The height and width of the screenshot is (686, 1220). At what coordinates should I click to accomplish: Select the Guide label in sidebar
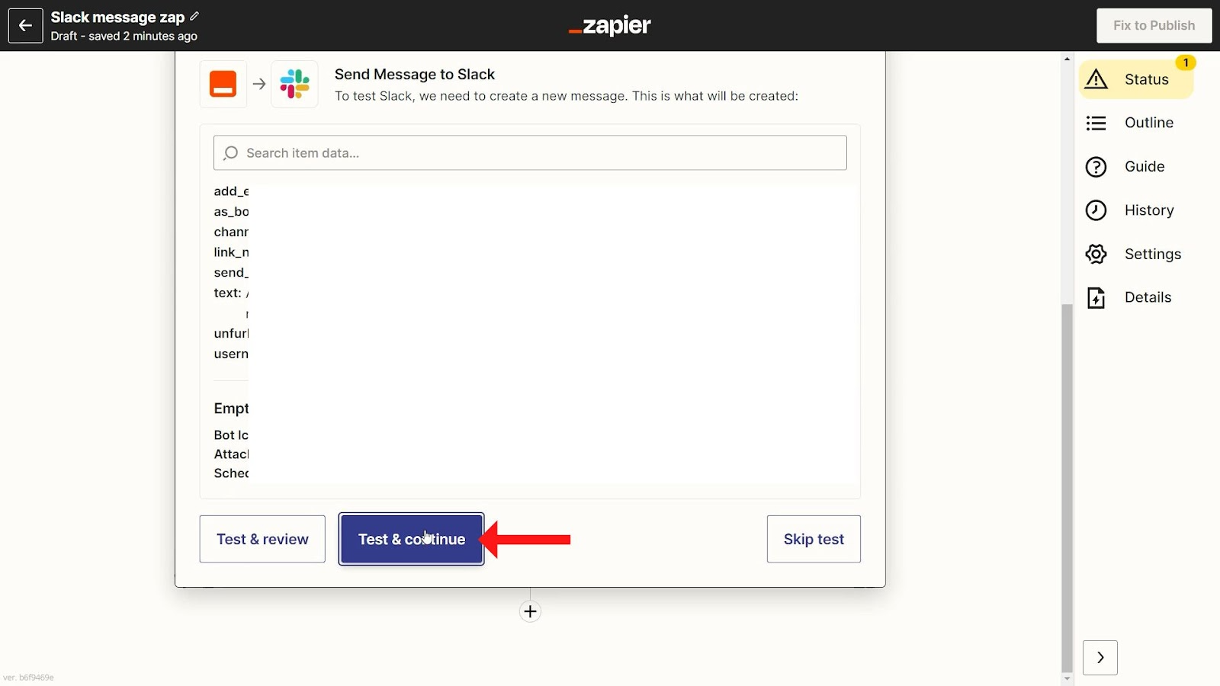1145,166
